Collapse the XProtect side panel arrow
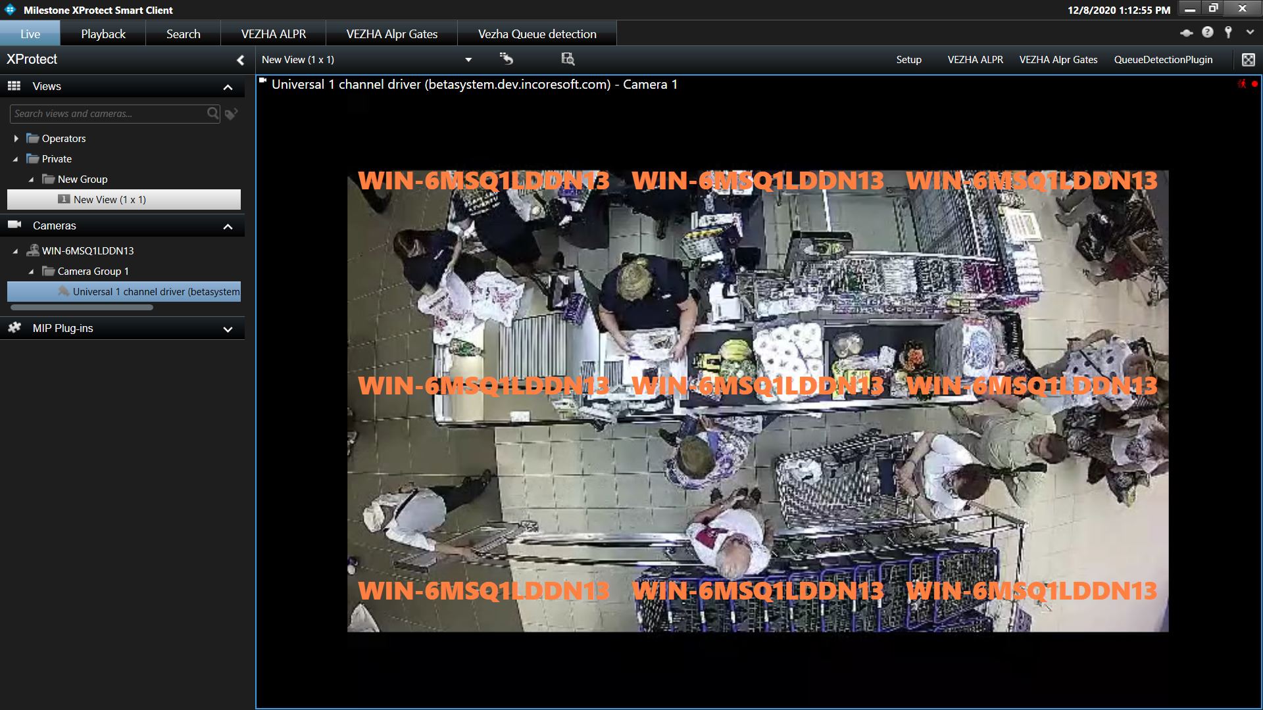 [241, 60]
